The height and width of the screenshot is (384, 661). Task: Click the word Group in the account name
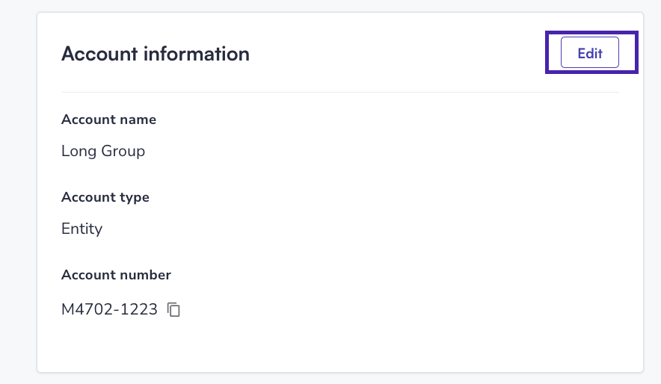click(123, 152)
